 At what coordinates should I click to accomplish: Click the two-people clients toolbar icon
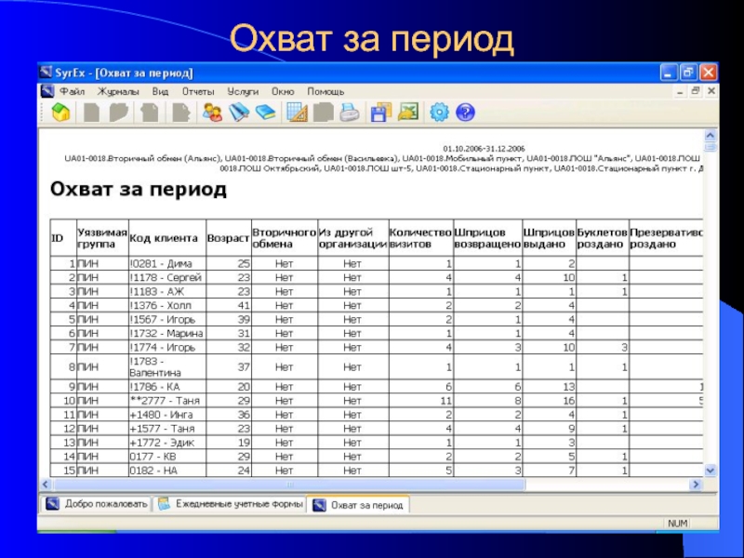(x=213, y=113)
